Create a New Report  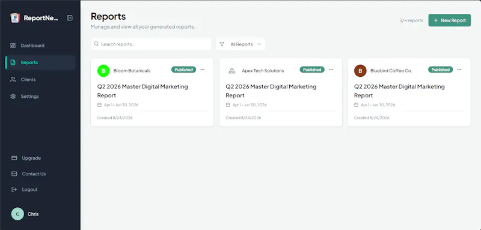[449, 20]
